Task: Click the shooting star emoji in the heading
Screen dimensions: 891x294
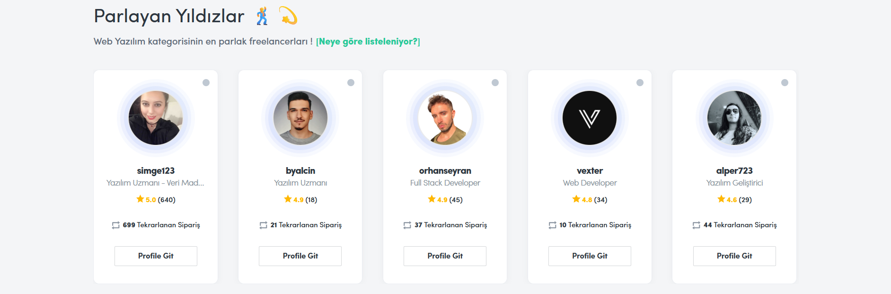Action: [288, 16]
